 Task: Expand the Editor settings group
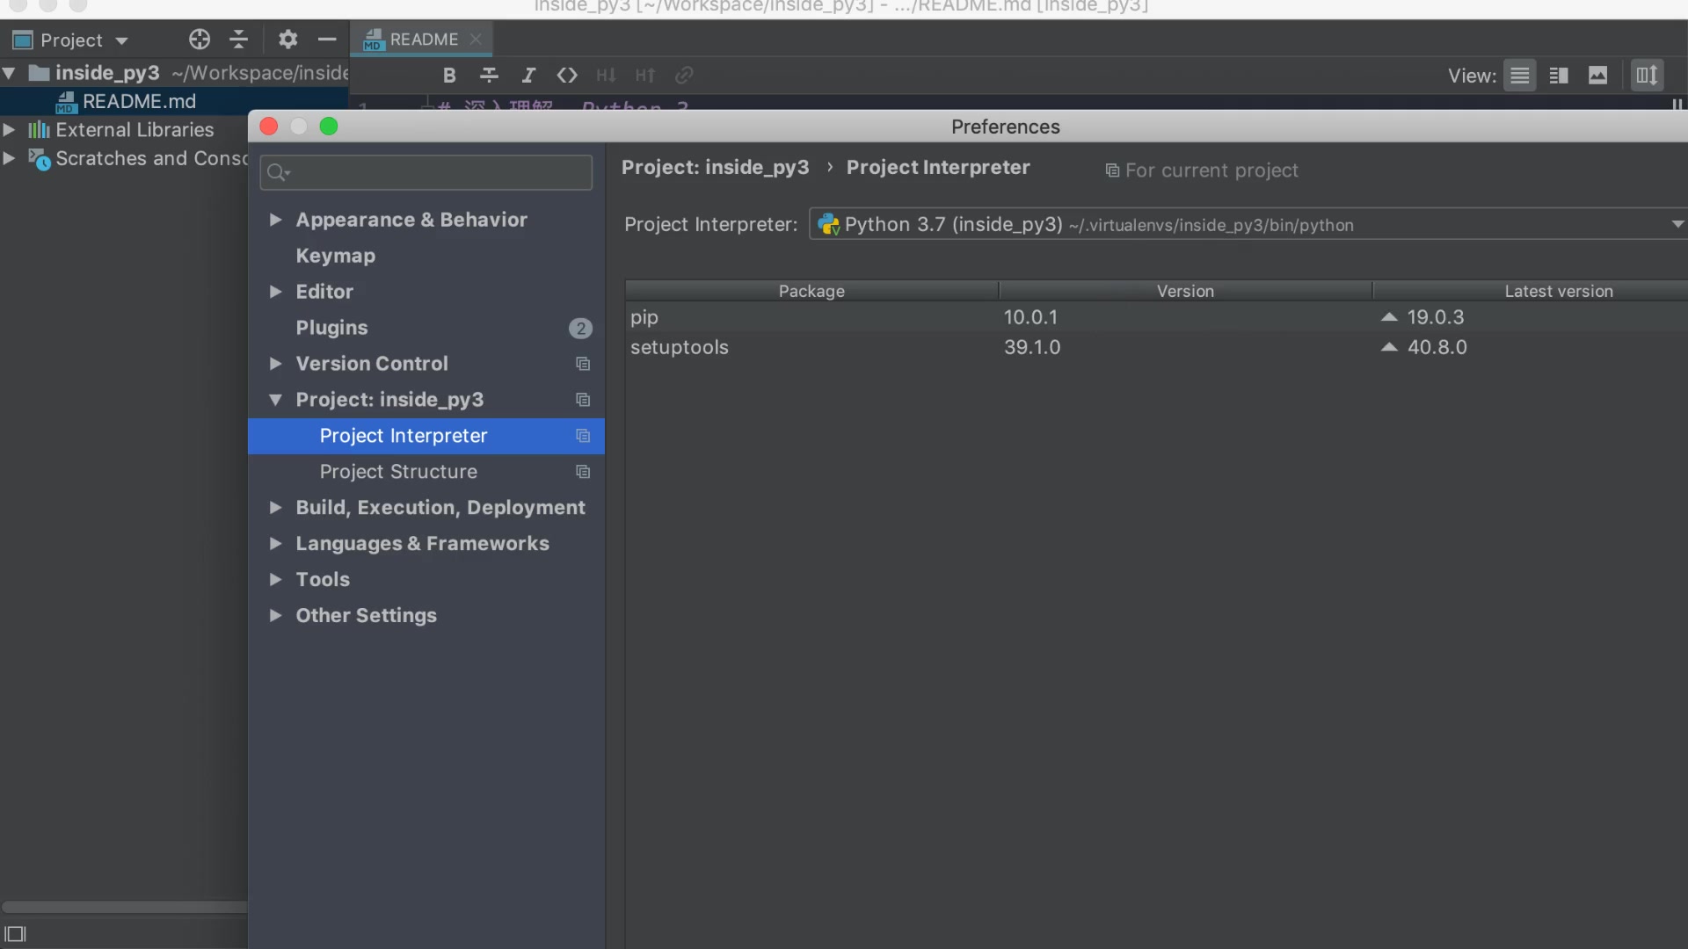click(x=275, y=292)
